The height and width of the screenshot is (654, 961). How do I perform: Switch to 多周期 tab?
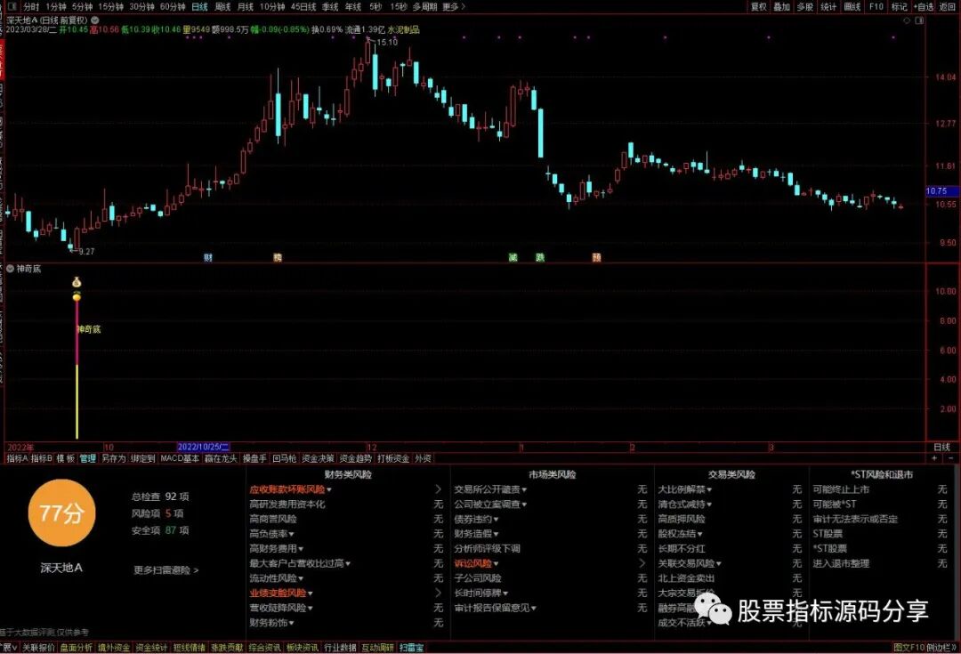(424, 7)
